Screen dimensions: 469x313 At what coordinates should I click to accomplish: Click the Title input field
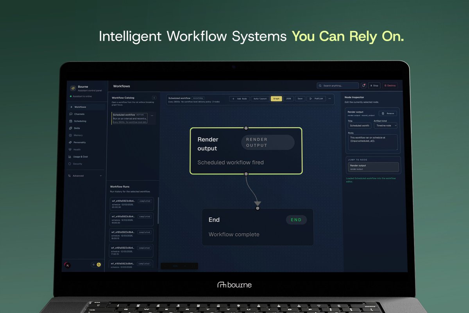[x=360, y=126]
